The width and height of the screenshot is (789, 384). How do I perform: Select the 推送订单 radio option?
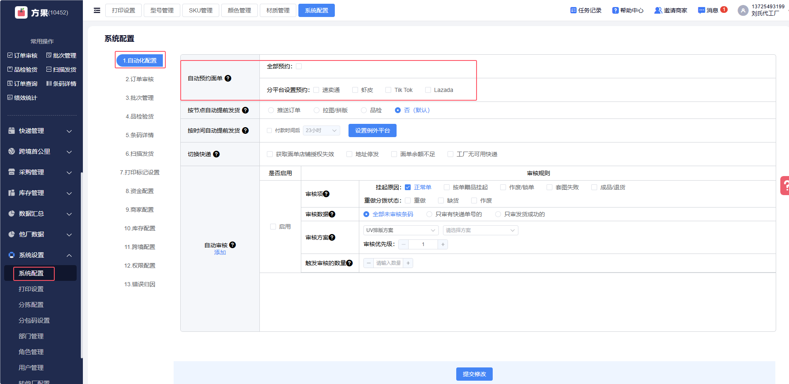[x=271, y=110]
